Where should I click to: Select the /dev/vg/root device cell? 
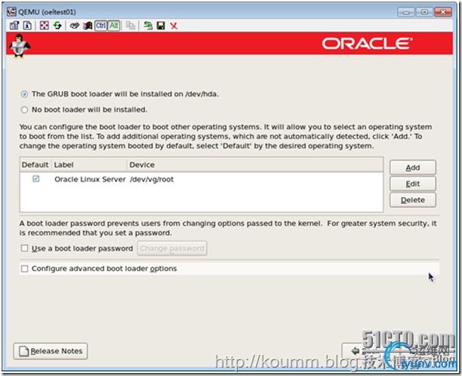coord(152,179)
